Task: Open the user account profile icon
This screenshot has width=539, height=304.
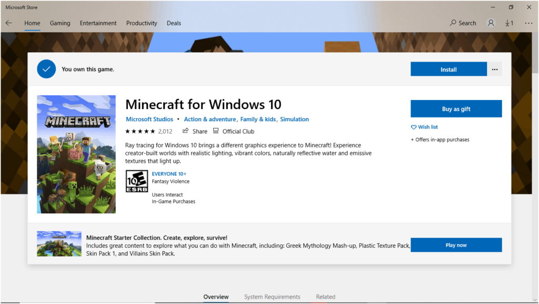Action: [491, 23]
